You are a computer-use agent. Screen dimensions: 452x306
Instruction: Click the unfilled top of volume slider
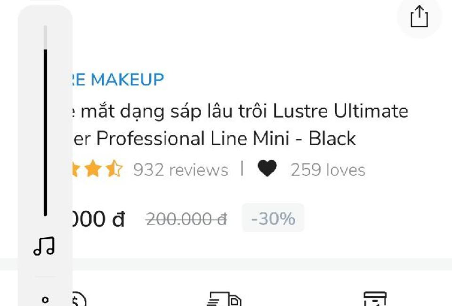[x=45, y=38]
